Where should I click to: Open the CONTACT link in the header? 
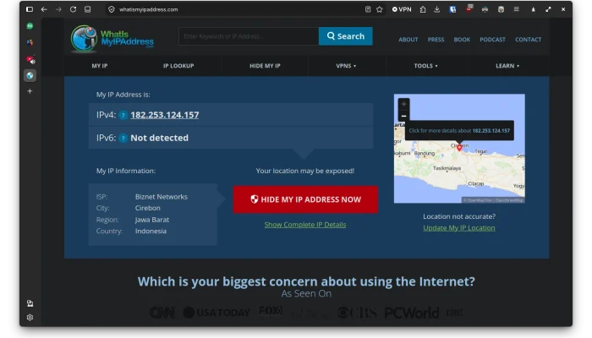(x=529, y=39)
